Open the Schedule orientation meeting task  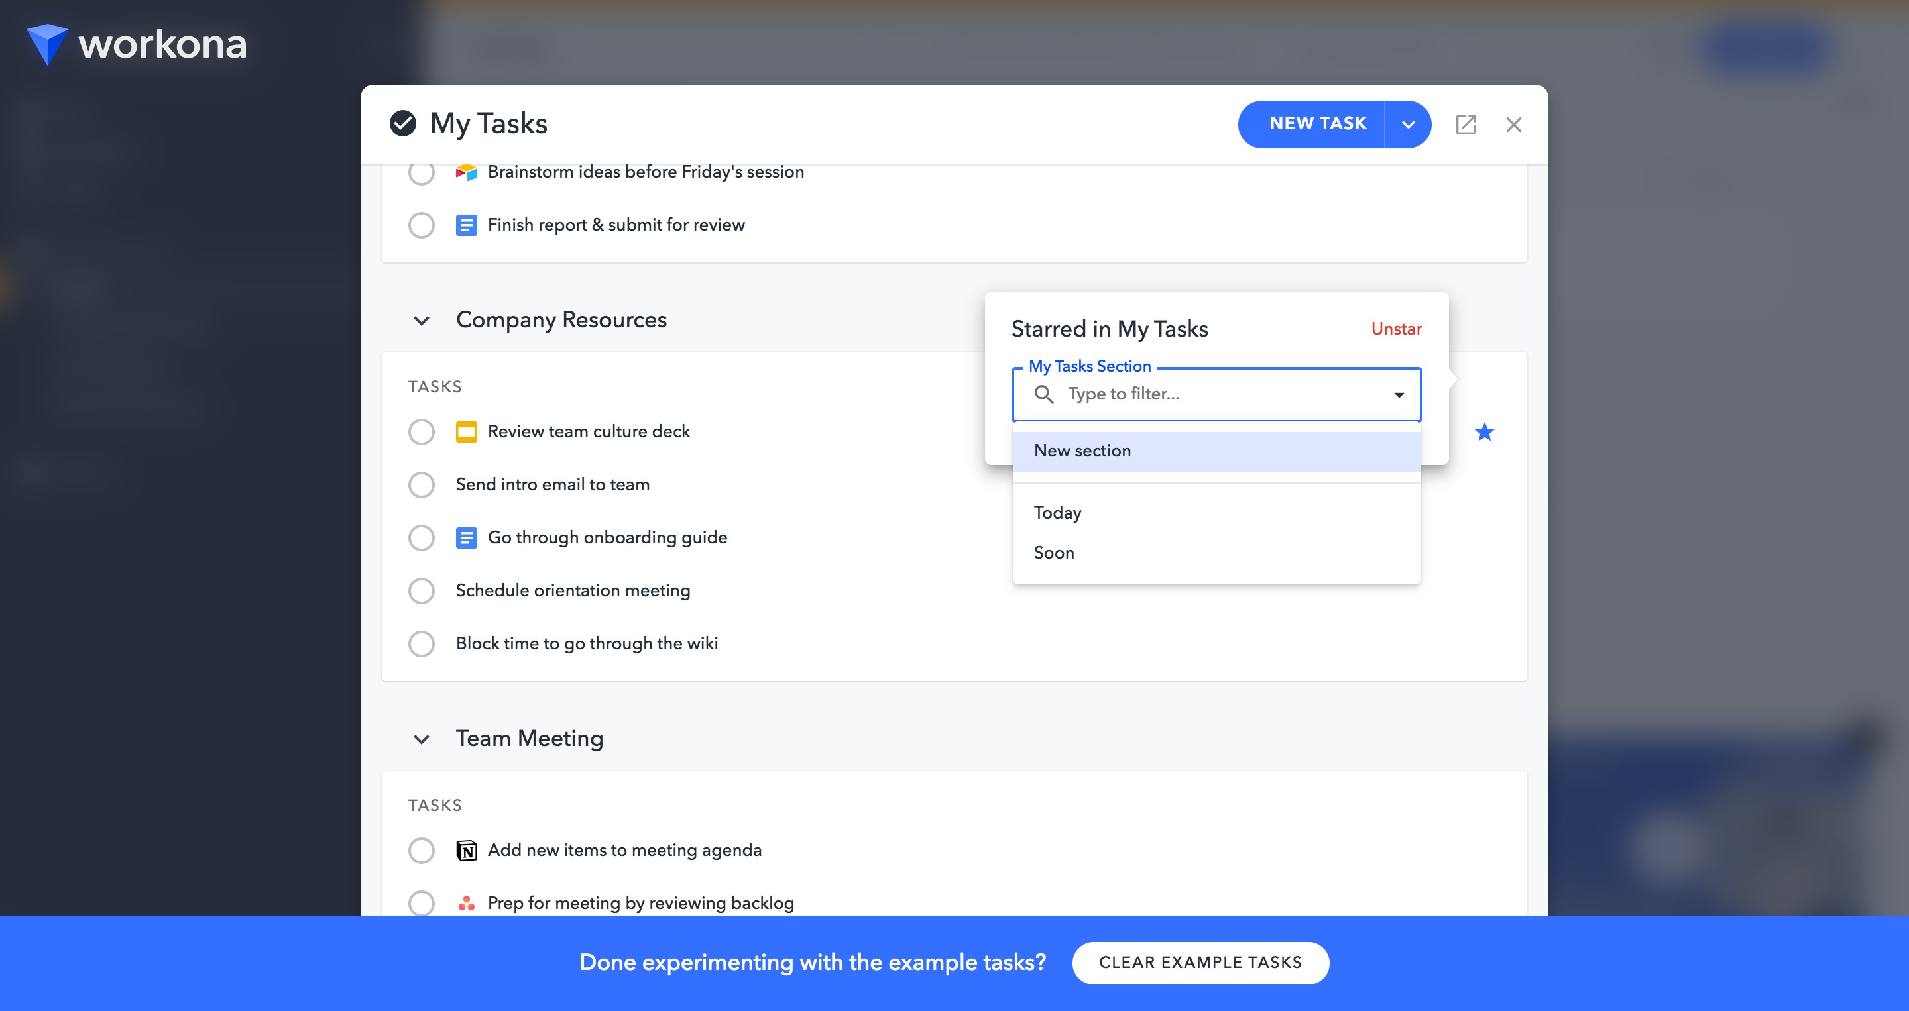tap(573, 590)
